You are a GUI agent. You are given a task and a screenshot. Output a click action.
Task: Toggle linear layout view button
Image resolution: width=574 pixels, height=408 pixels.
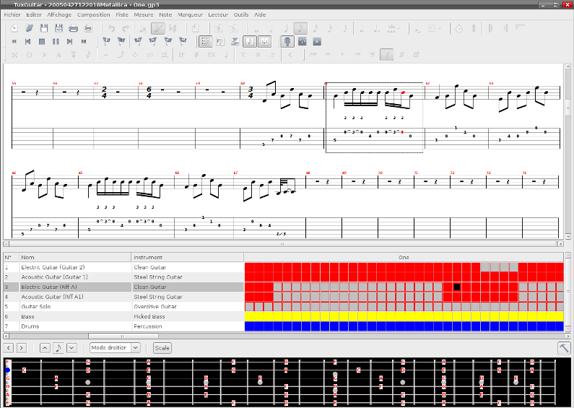click(x=220, y=42)
